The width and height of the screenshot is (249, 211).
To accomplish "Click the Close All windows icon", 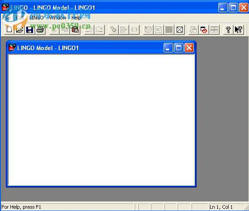I will pos(204,29).
